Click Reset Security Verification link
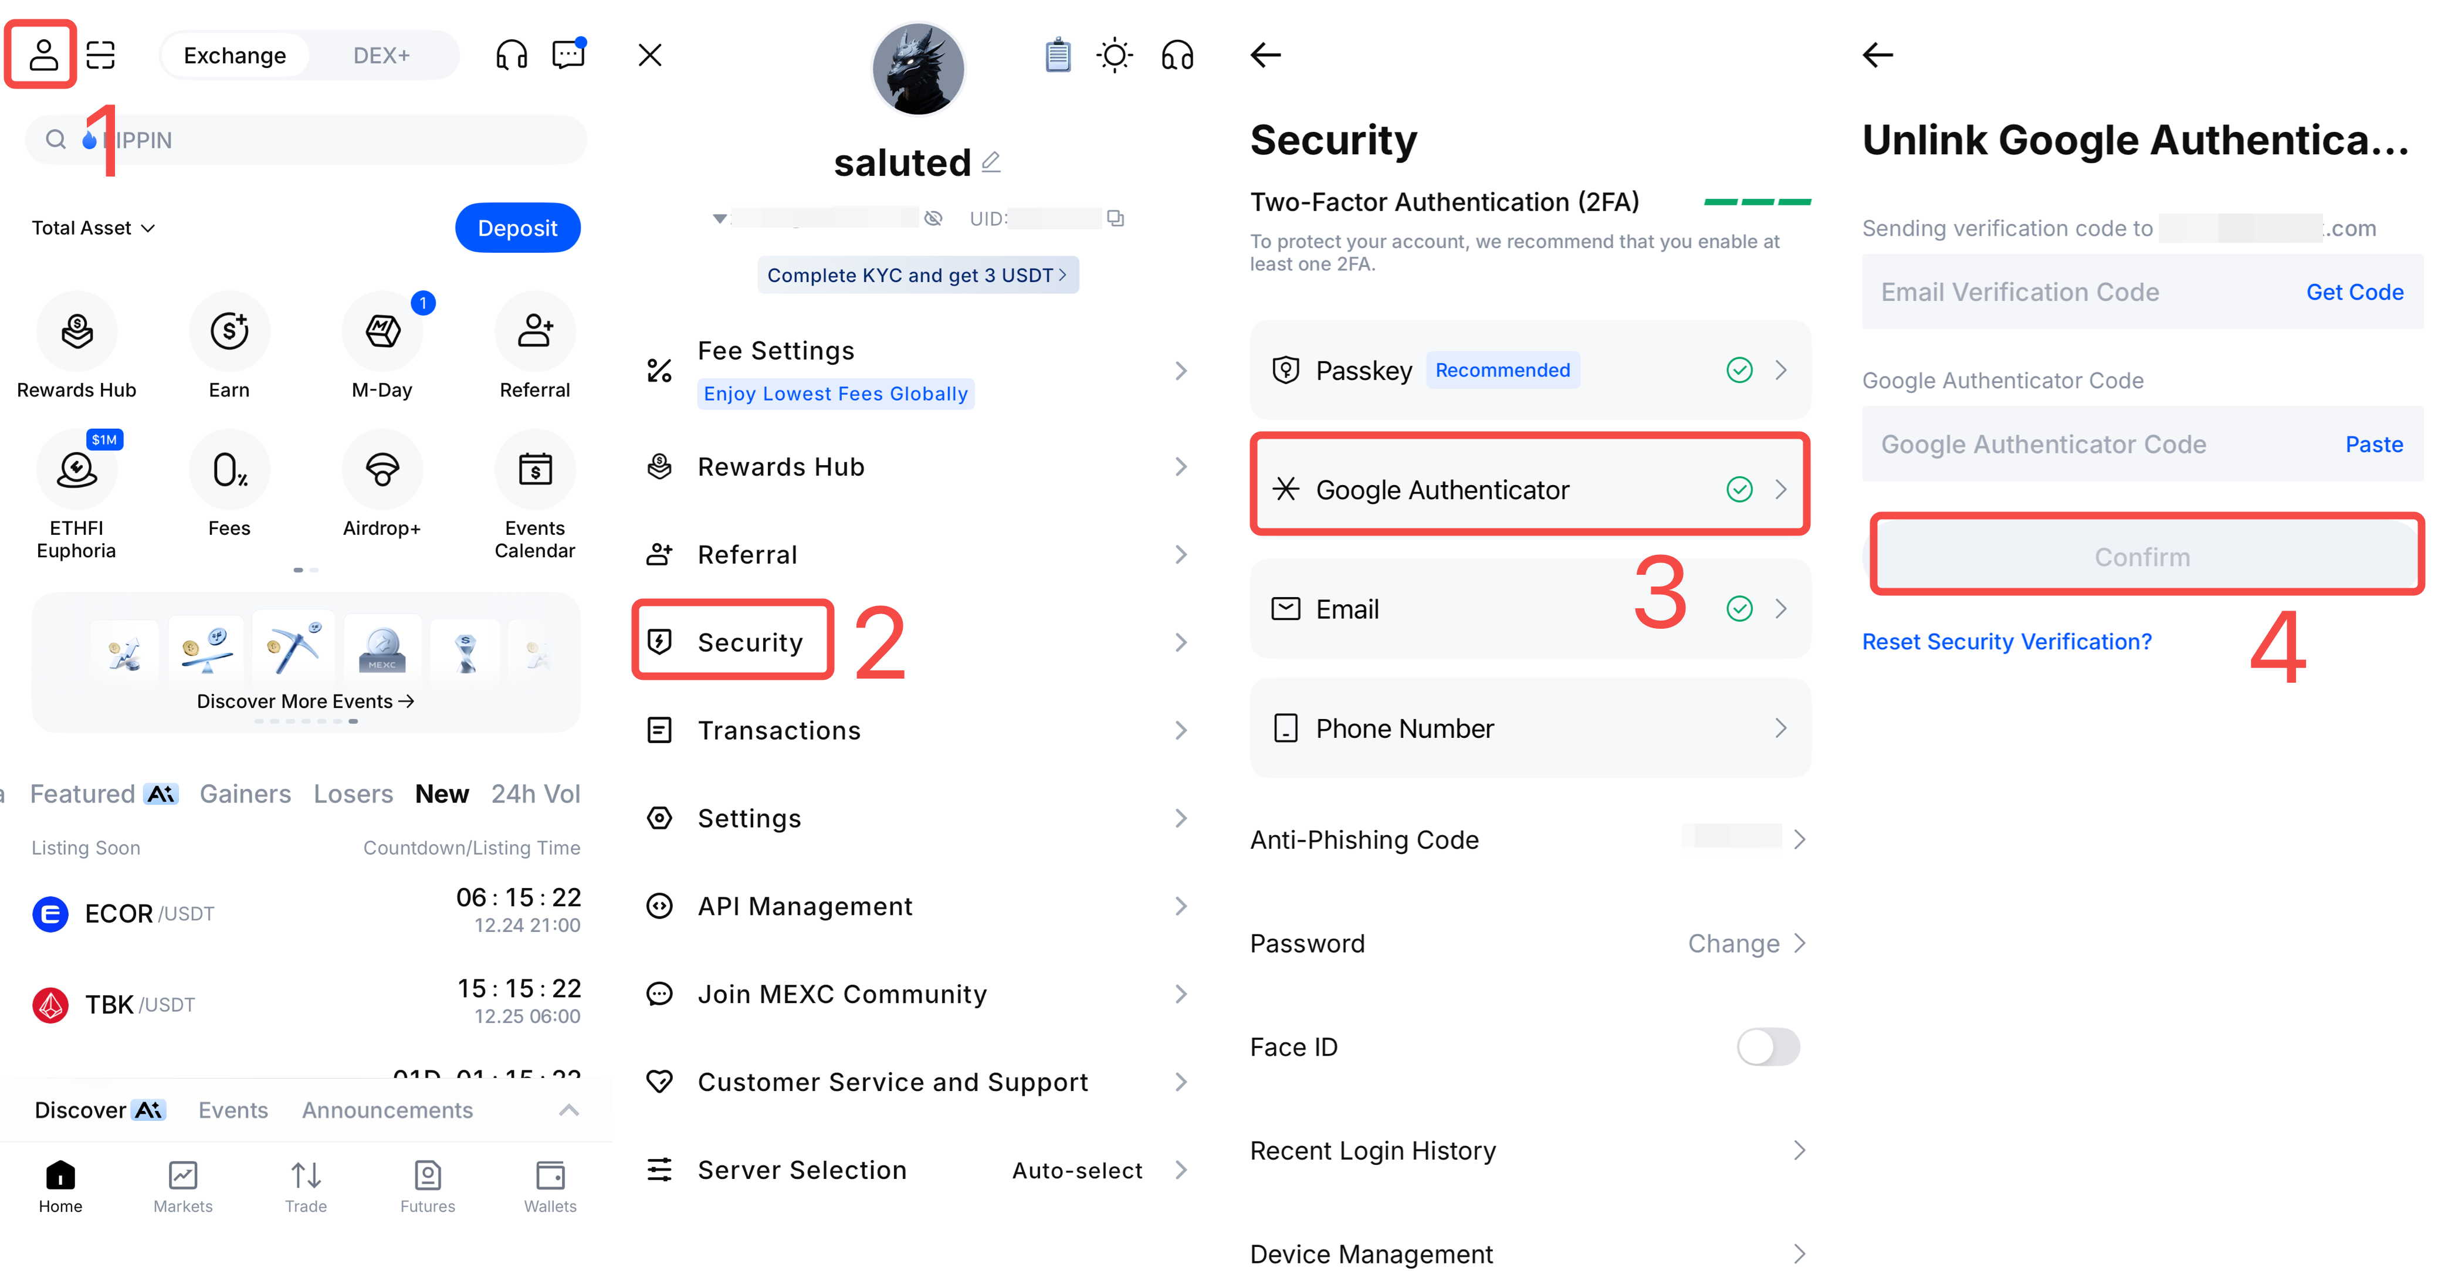Screen dimensions: 2448x1271 (2006, 642)
